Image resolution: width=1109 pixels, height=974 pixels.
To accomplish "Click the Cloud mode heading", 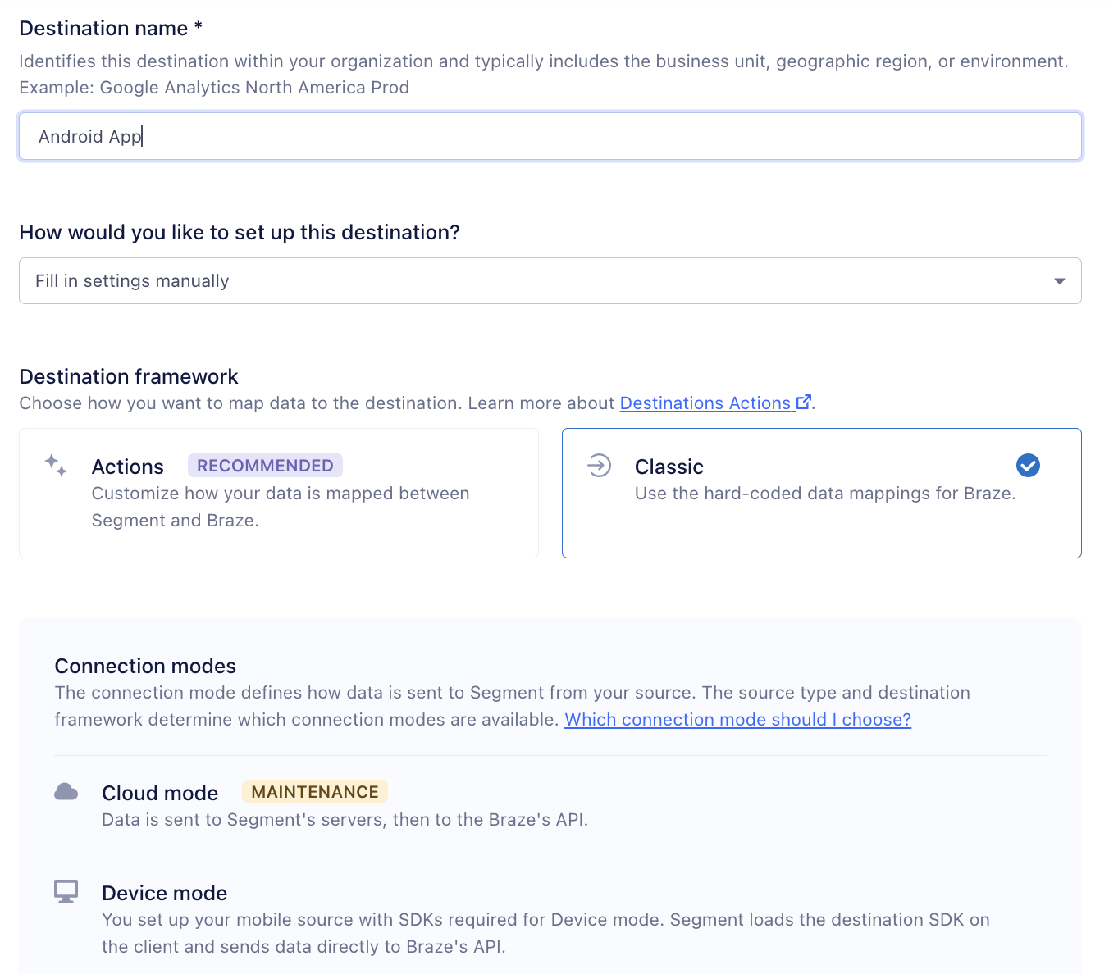I will point(160,793).
